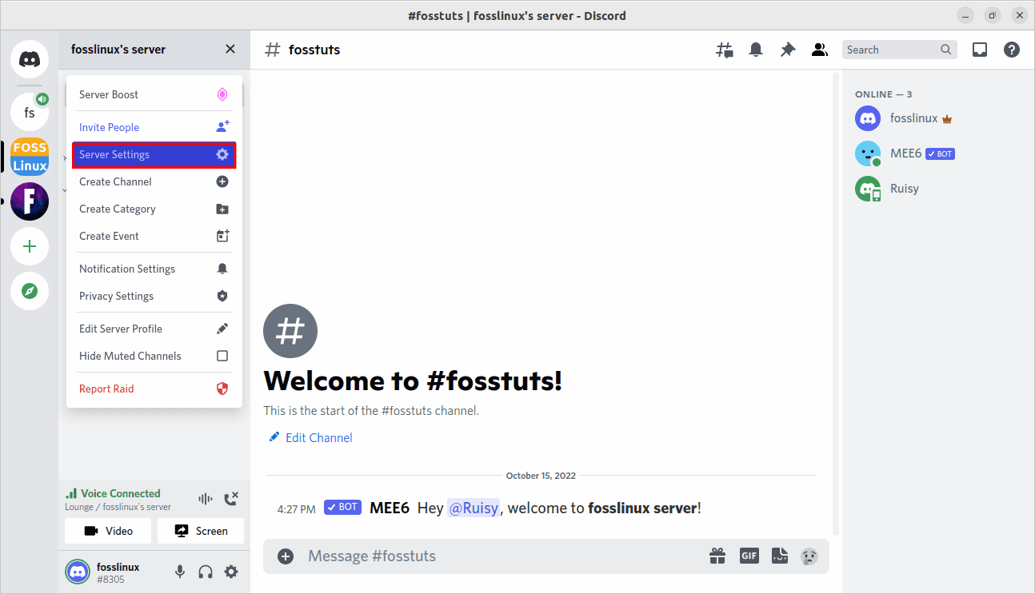Open the FOSS Linux server icon

[30, 156]
